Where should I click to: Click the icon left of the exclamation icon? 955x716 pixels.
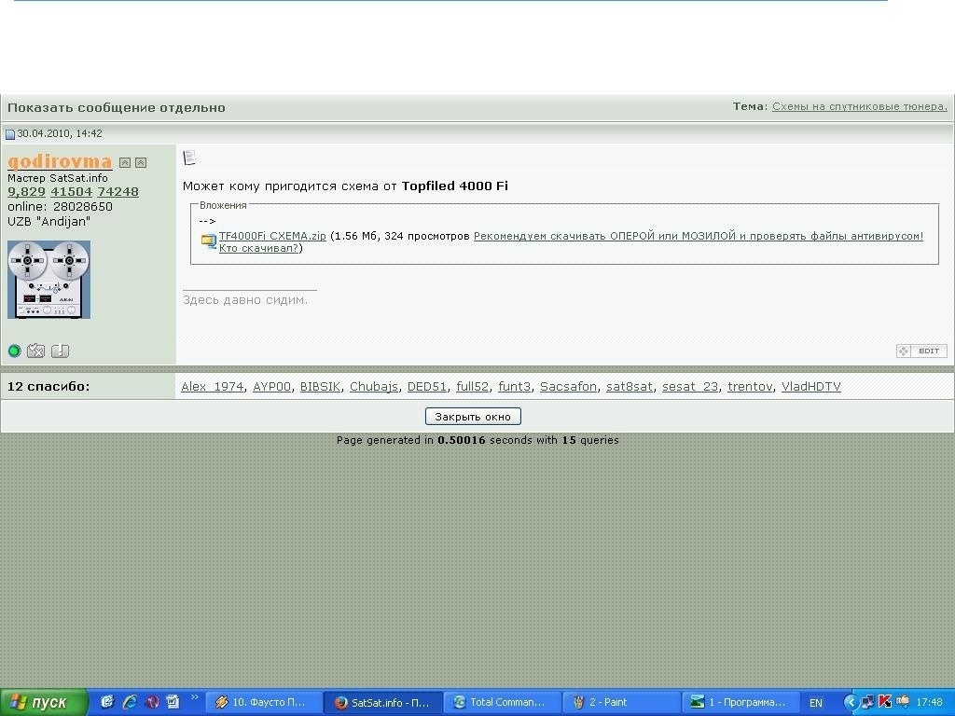tap(36, 351)
